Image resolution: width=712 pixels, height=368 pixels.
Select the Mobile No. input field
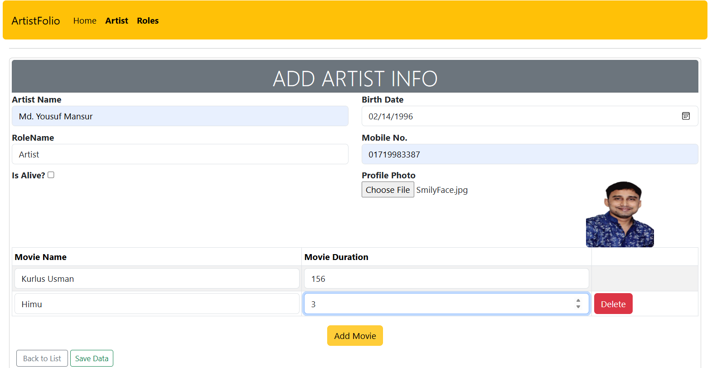529,154
